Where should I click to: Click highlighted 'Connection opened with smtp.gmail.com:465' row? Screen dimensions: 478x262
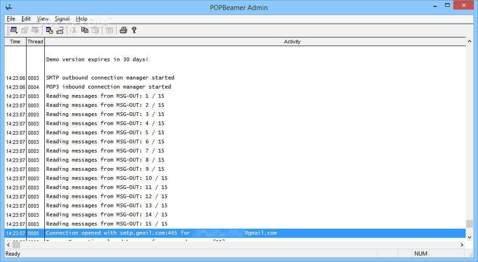(235, 233)
